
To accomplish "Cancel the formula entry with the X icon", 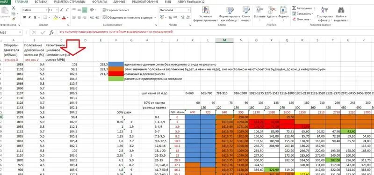I will point(34,32).
